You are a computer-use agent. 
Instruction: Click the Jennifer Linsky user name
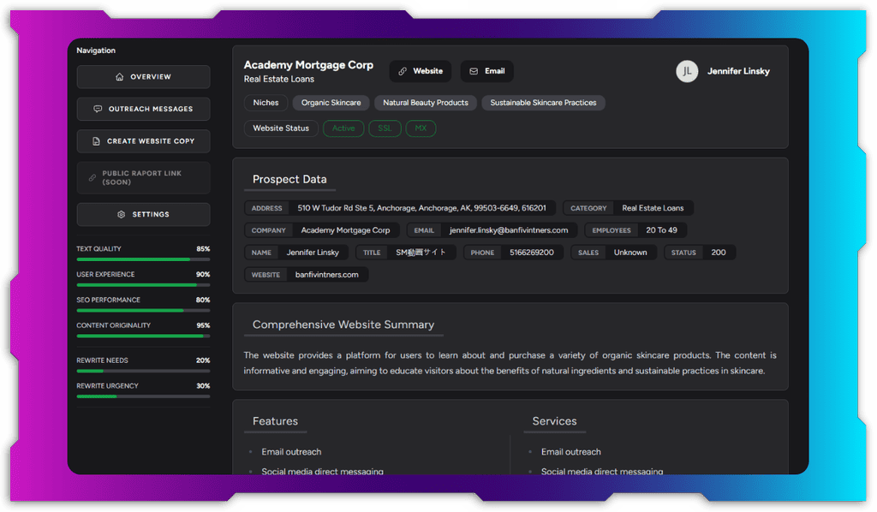tap(738, 71)
